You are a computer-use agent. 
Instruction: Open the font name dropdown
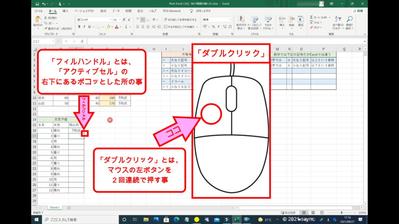pyautogui.click(x=110, y=19)
